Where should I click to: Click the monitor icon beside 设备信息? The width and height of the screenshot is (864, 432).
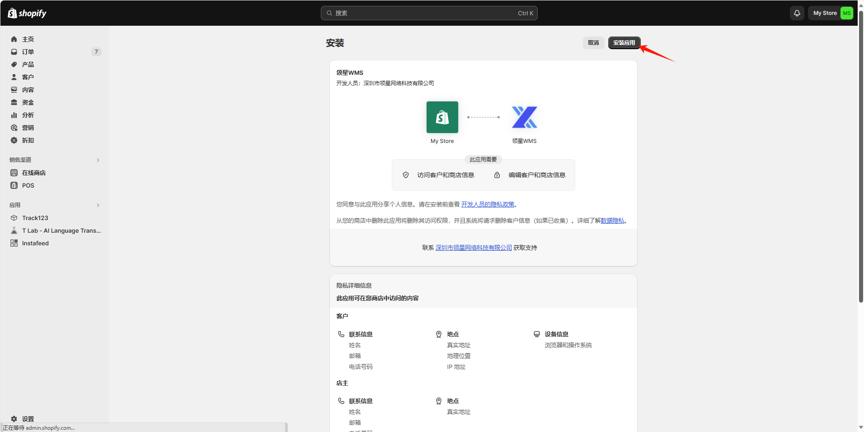[x=537, y=334]
